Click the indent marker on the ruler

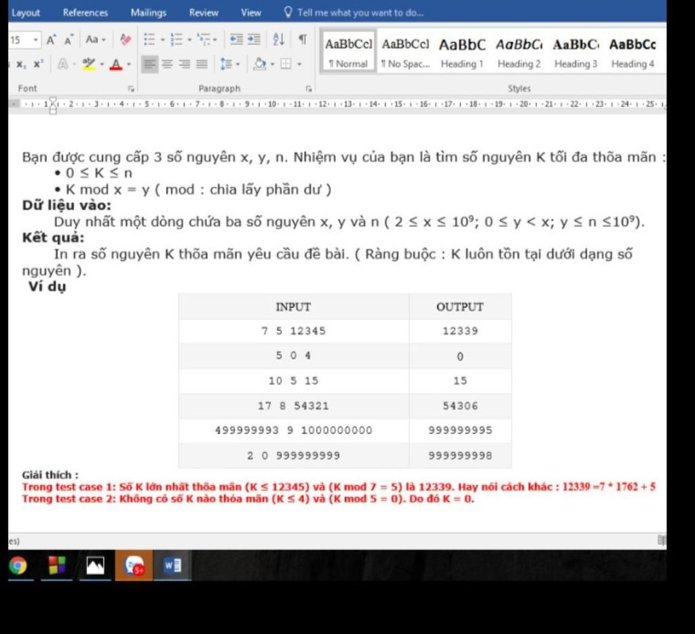pos(53,105)
